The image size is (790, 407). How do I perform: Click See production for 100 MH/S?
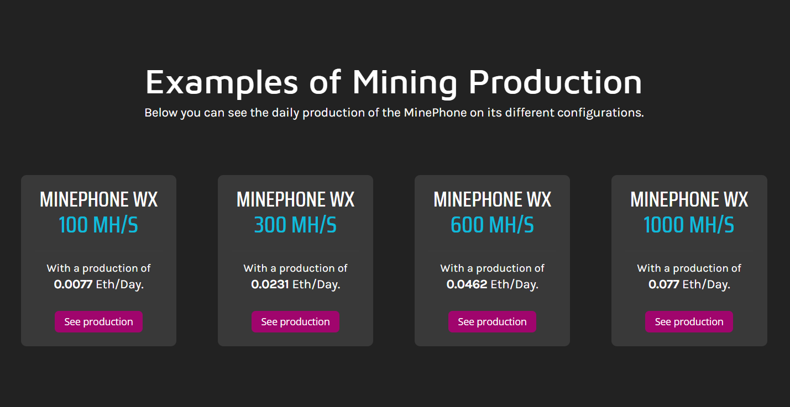coord(98,322)
